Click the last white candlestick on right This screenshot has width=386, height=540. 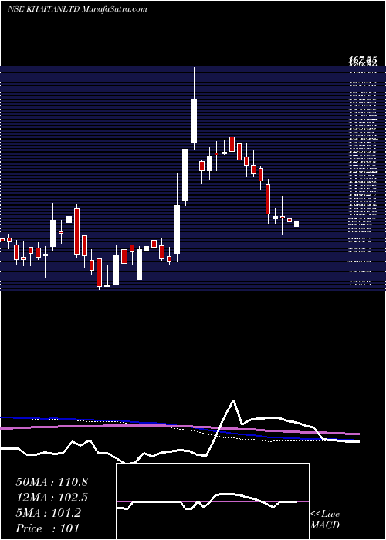[296, 224]
